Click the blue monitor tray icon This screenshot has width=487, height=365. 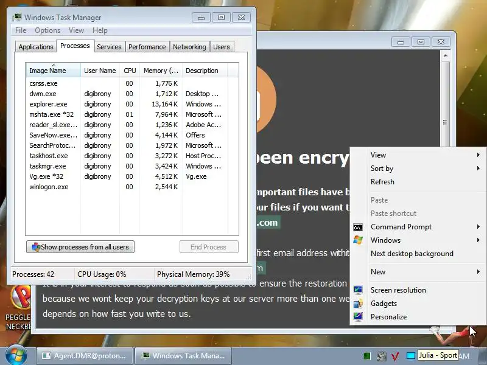(410, 356)
